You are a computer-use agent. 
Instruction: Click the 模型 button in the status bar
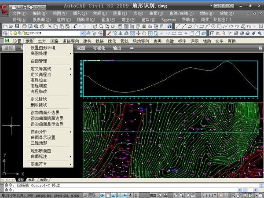point(153,194)
